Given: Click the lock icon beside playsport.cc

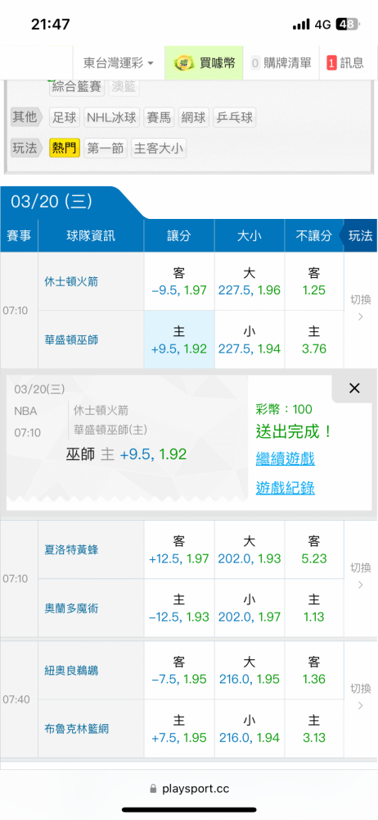Looking at the screenshot, I should click(153, 788).
